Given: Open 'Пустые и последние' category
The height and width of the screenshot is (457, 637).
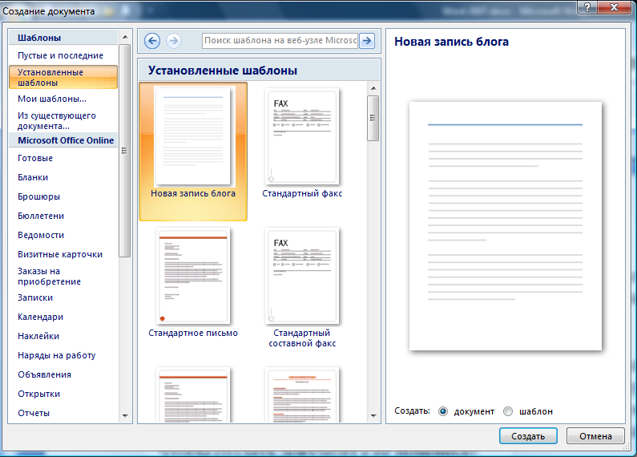Looking at the screenshot, I should 61,55.
